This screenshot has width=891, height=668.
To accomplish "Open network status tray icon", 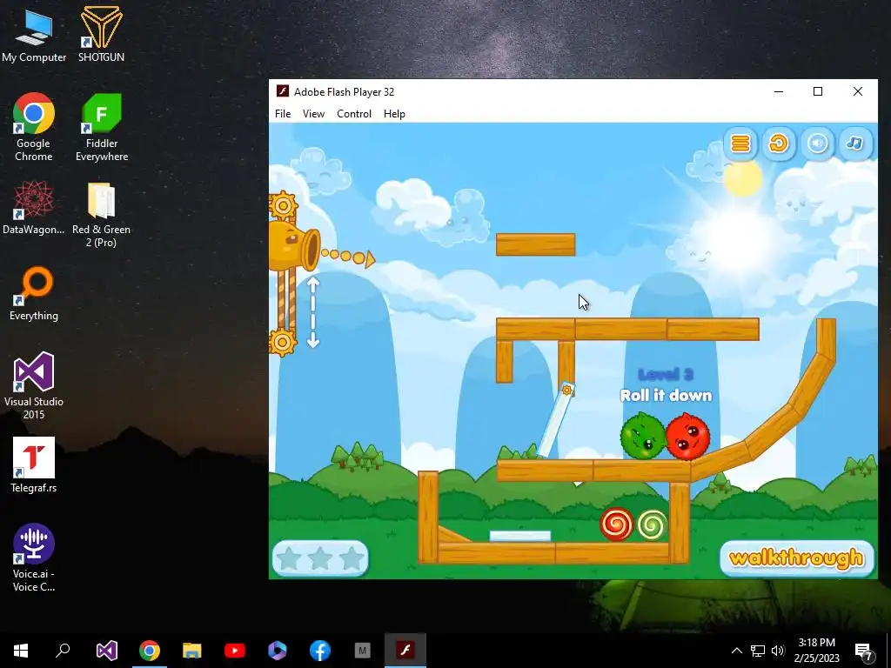I will coord(758,651).
